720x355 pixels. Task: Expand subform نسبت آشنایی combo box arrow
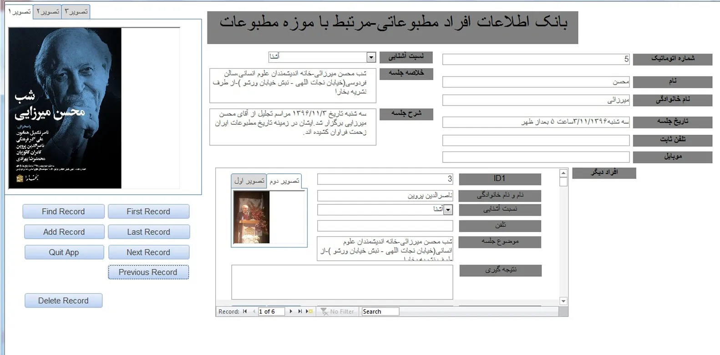click(448, 209)
